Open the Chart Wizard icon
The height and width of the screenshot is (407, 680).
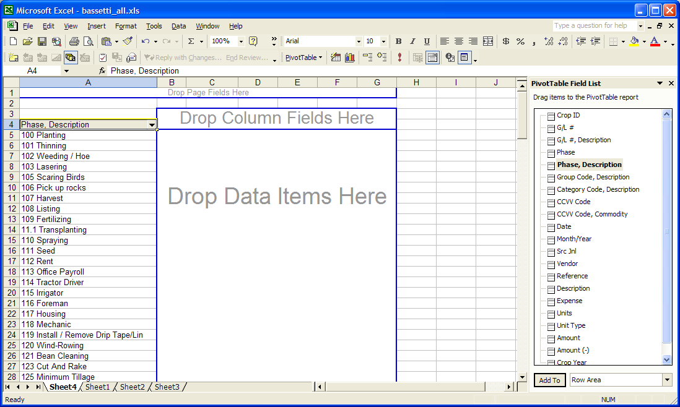tap(350, 58)
